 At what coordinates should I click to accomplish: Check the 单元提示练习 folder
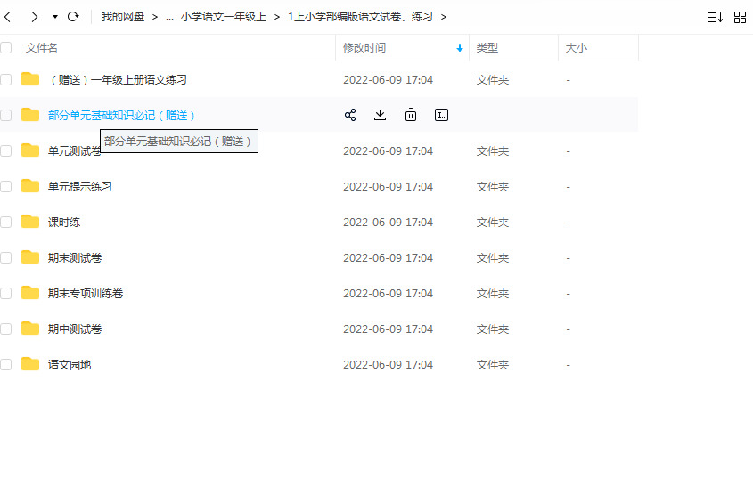pyautogui.click(x=5, y=186)
